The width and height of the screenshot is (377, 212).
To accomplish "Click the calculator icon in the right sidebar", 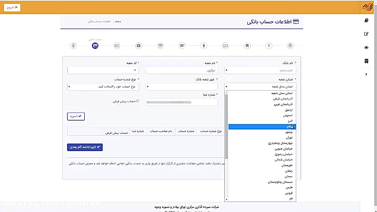I will 366,61.
